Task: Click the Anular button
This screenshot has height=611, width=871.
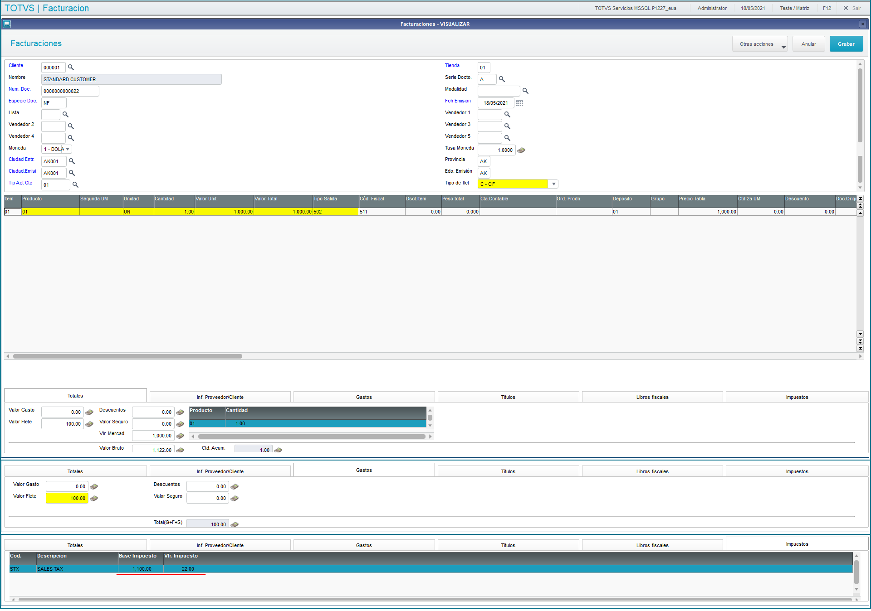Action: pyautogui.click(x=808, y=44)
